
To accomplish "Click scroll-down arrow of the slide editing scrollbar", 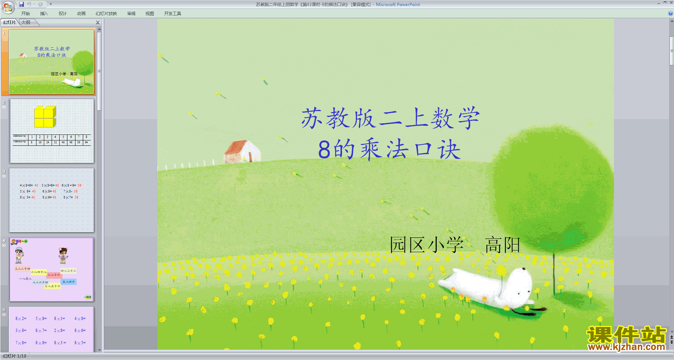I will pyautogui.click(x=672, y=332).
